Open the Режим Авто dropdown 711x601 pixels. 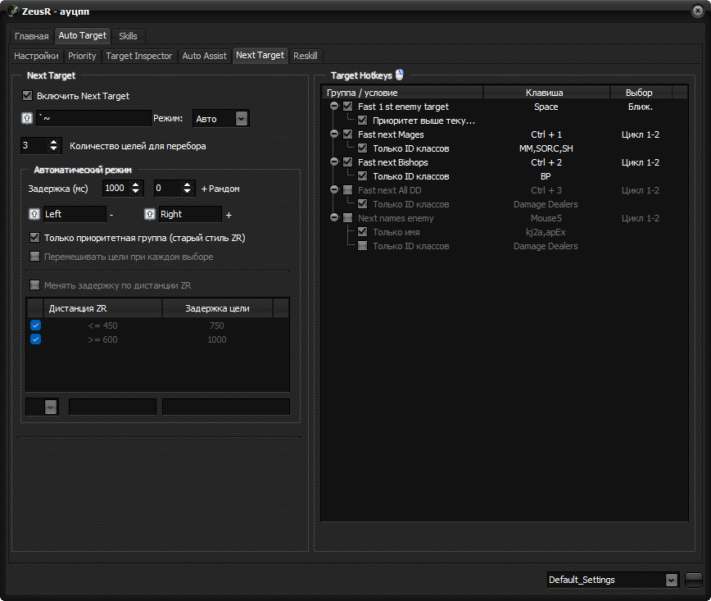(x=221, y=118)
